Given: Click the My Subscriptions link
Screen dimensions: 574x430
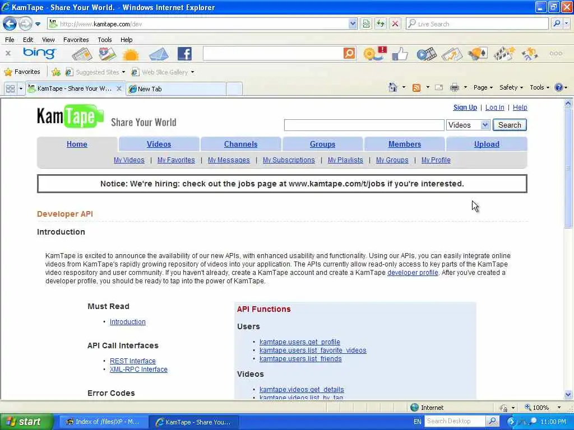Looking at the screenshot, I should tap(289, 160).
